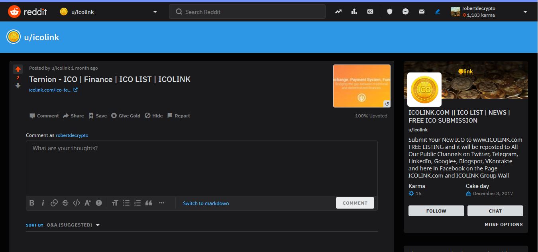Give Gold to the post

tap(126, 116)
